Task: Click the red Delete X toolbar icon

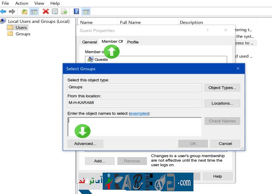Action: click(46, 12)
